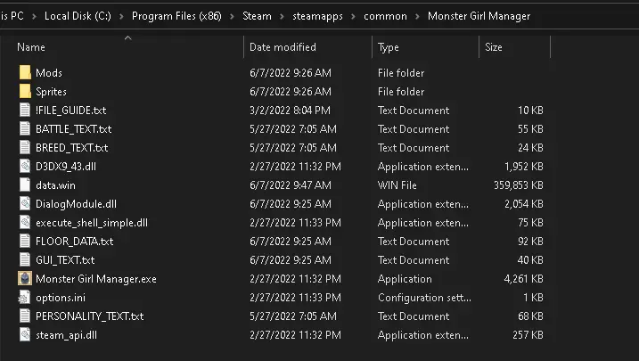The height and width of the screenshot is (361, 639).
Task: Go to steamapps in the address bar
Action: click(317, 16)
